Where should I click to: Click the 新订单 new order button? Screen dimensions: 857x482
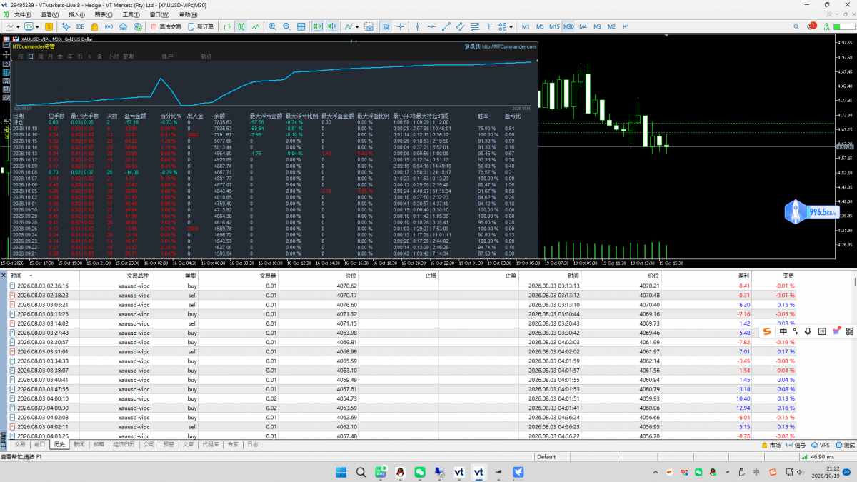201,26
